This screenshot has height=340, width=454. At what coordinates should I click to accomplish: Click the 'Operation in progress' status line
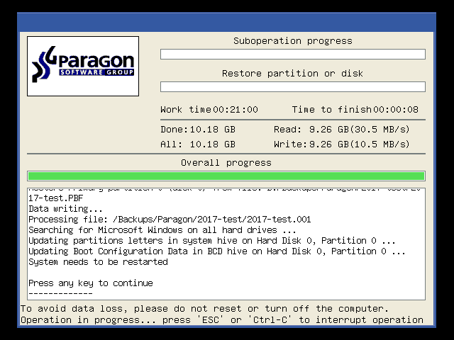221,320
